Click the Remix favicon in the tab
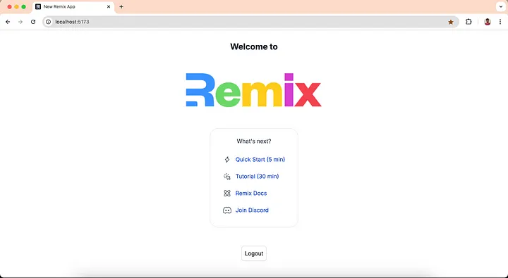This screenshot has height=278, width=508. pyautogui.click(x=38, y=6)
